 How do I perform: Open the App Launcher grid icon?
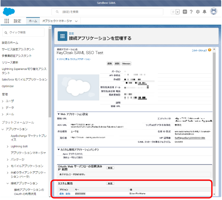click(7, 21)
